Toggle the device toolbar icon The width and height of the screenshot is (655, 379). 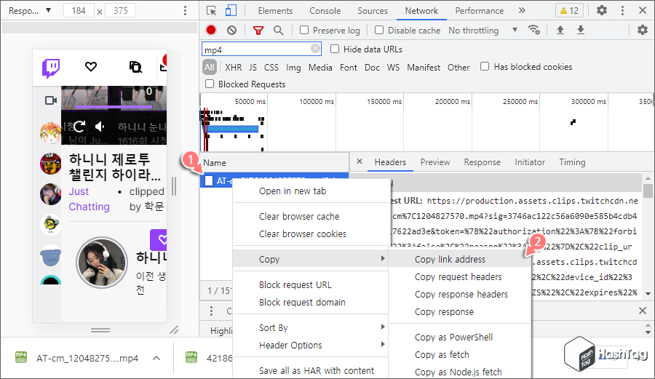click(x=231, y=10)
